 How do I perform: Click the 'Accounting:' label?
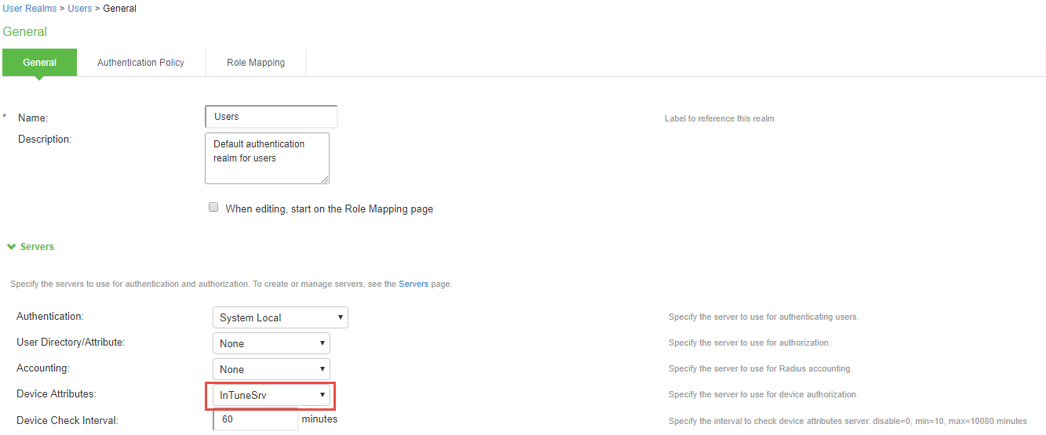(43, 368)
